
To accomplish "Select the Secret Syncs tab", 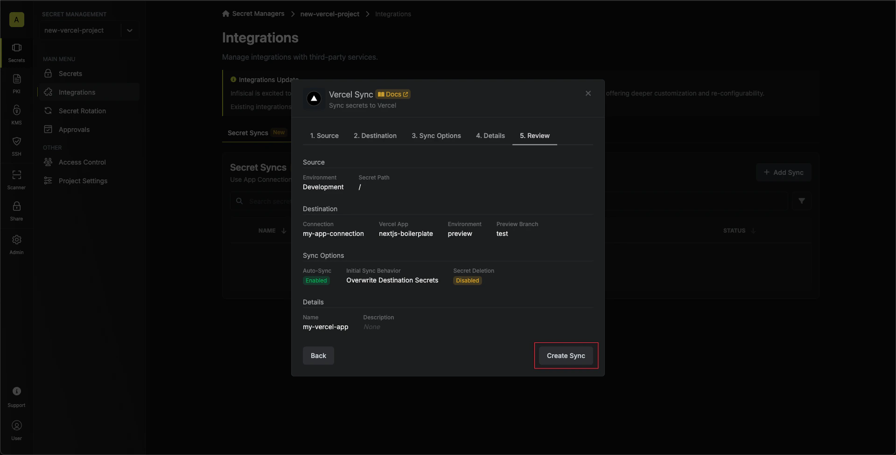I will coord(256,133).
